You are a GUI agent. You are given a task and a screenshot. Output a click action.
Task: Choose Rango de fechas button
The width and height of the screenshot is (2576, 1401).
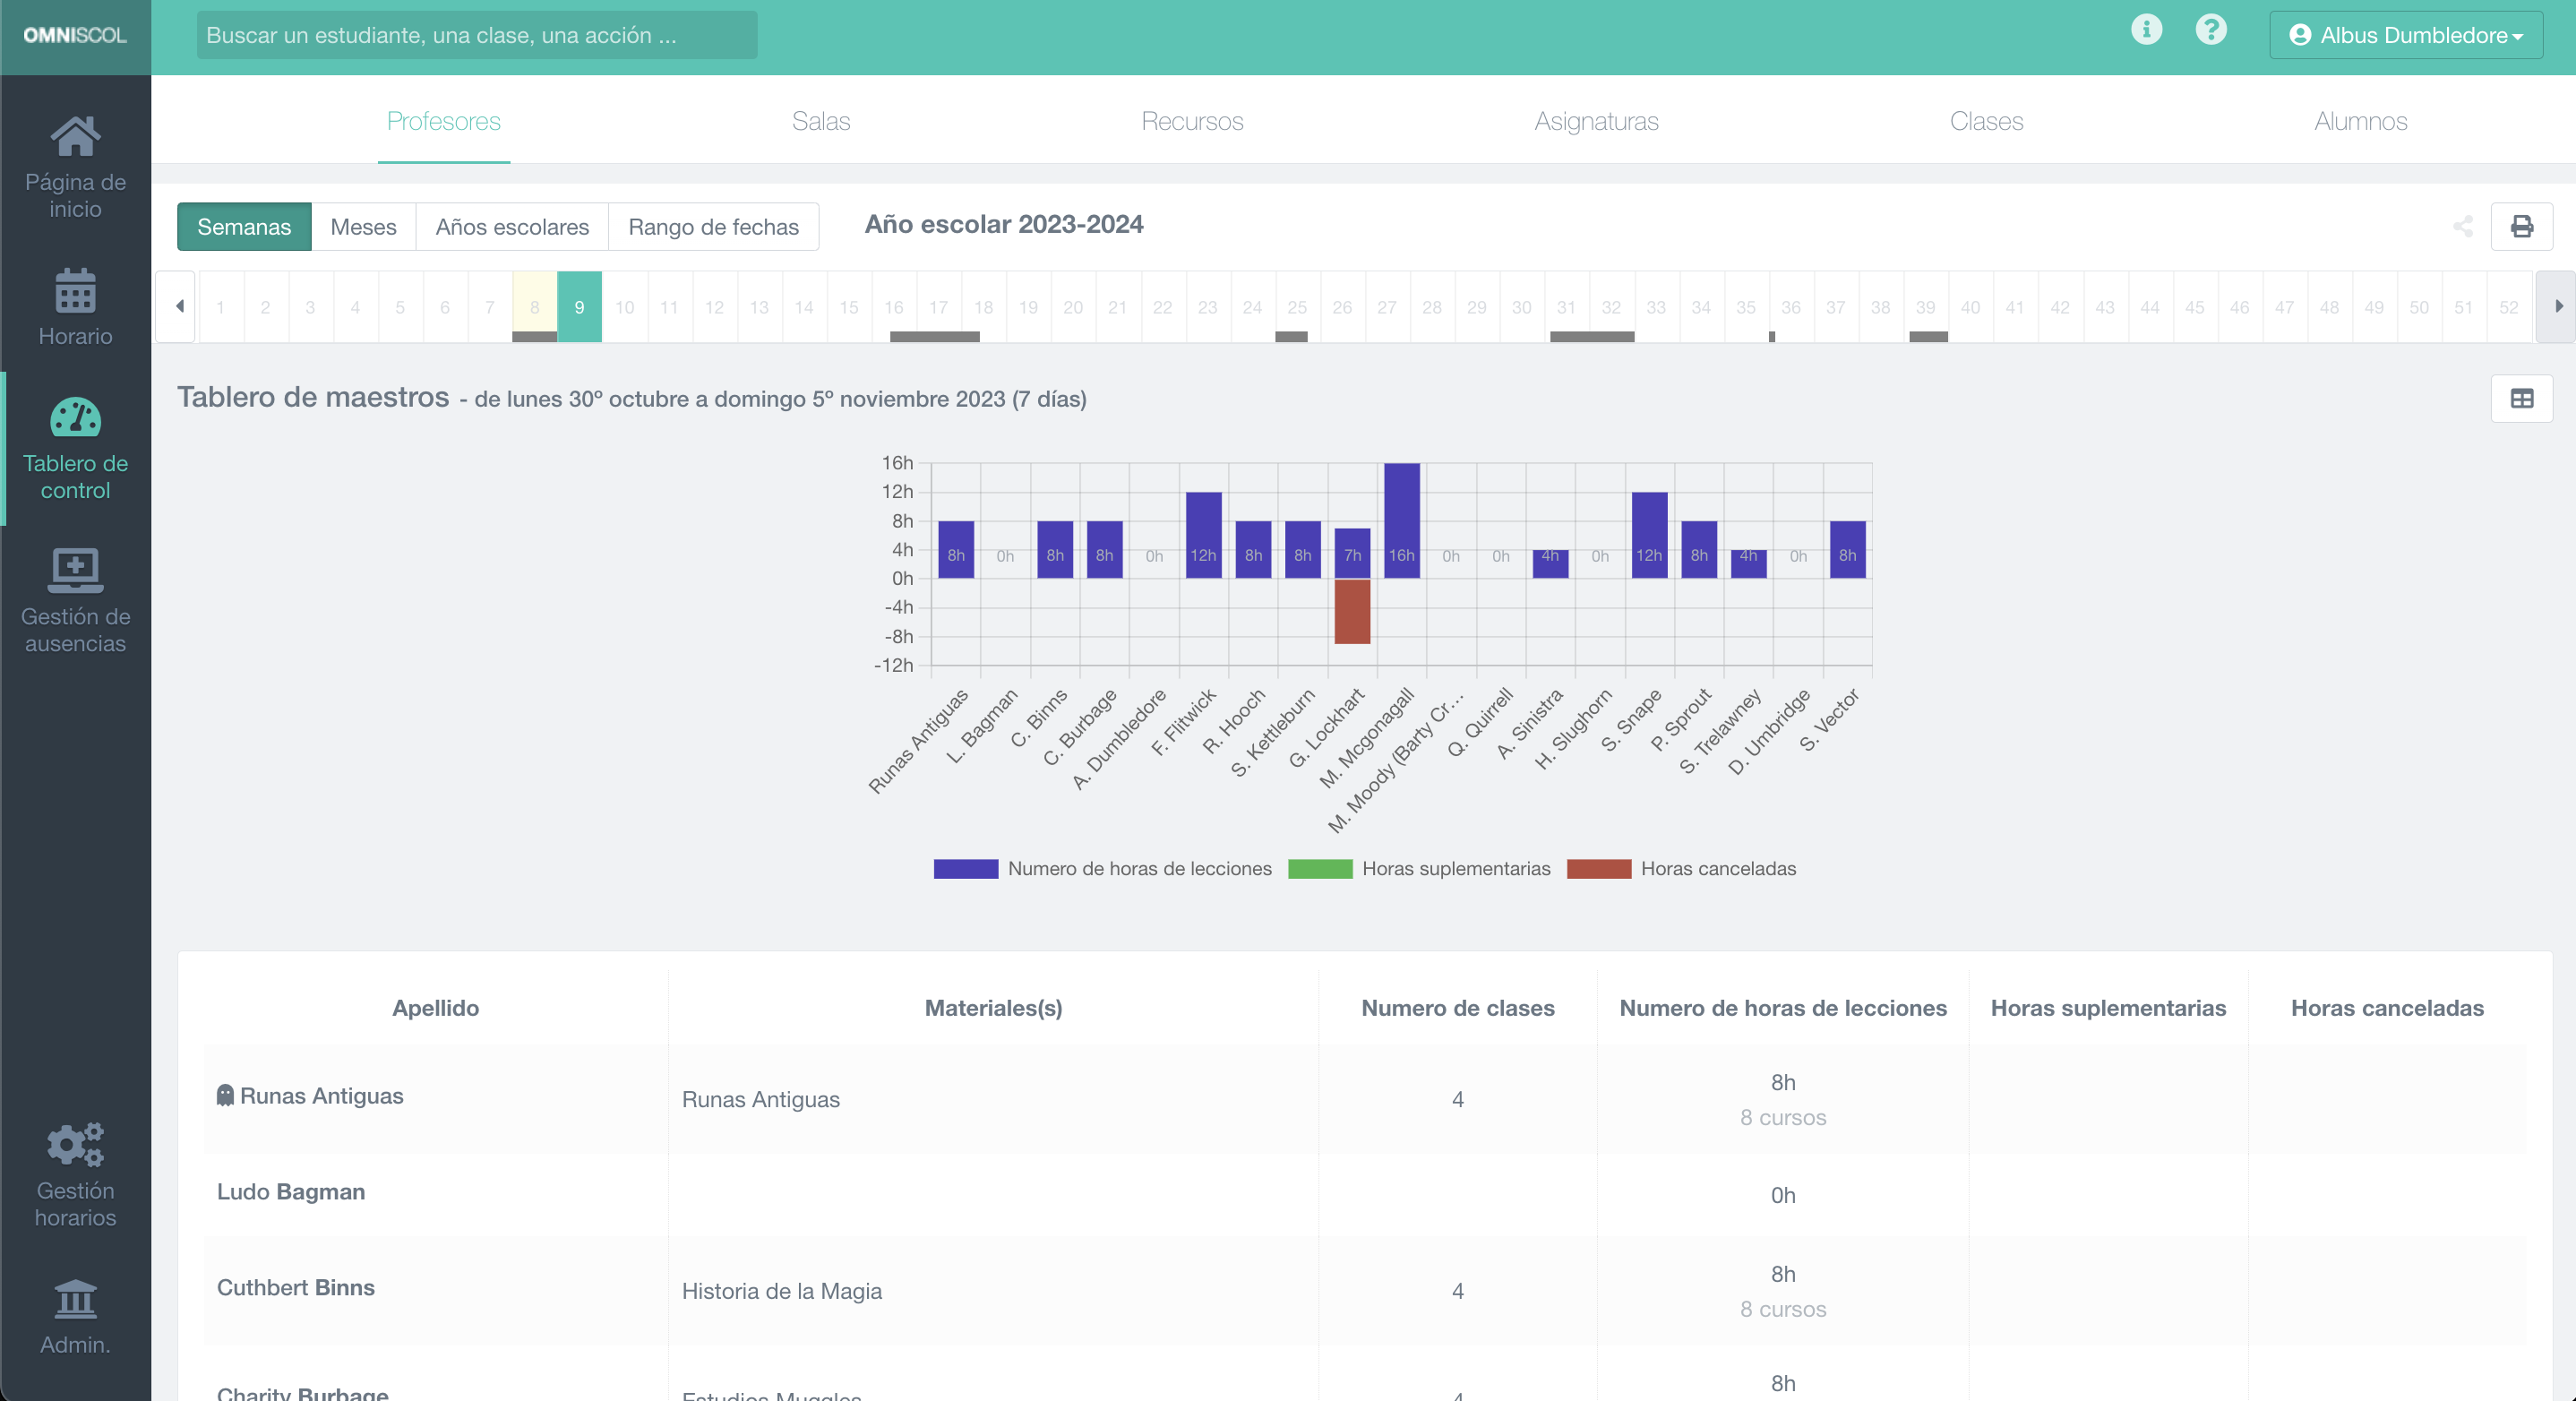coord(713,227)
